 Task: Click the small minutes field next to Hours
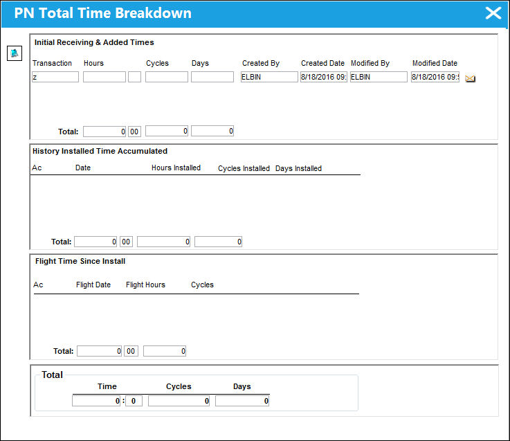(135, 77)
